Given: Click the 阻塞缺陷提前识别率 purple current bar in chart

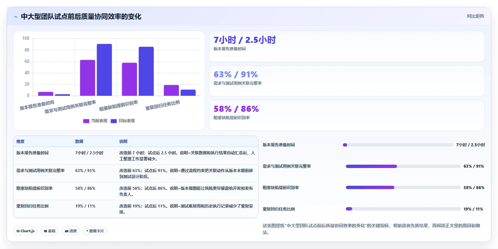Looking at the screenshot, I should point(129,79).
